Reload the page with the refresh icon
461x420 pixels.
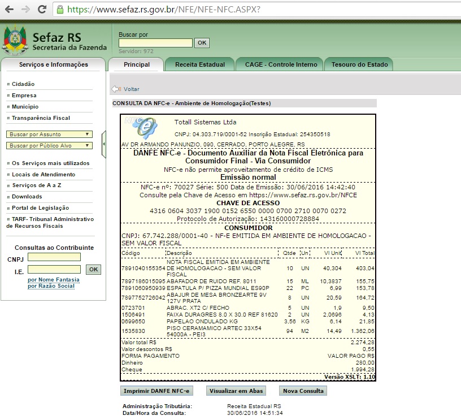42,10
